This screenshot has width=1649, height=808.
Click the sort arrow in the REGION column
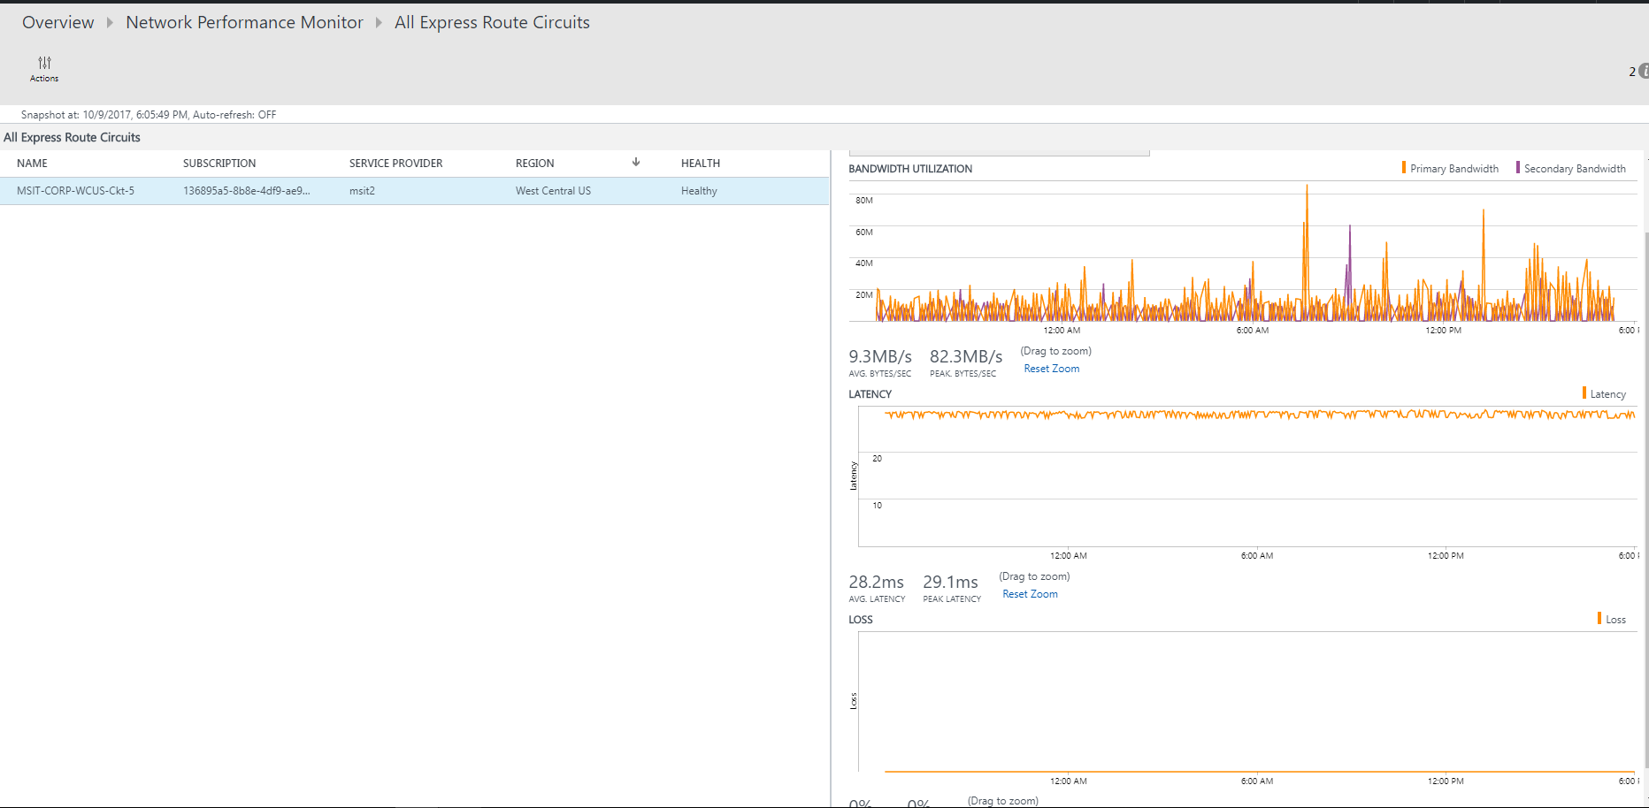pos(635,163)
